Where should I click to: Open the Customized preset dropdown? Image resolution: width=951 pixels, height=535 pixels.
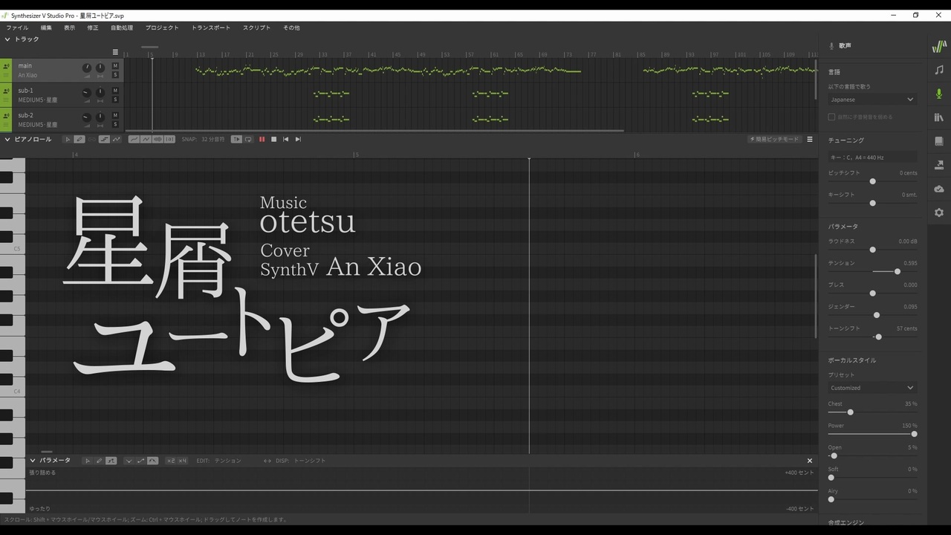(x=872, y=388)
